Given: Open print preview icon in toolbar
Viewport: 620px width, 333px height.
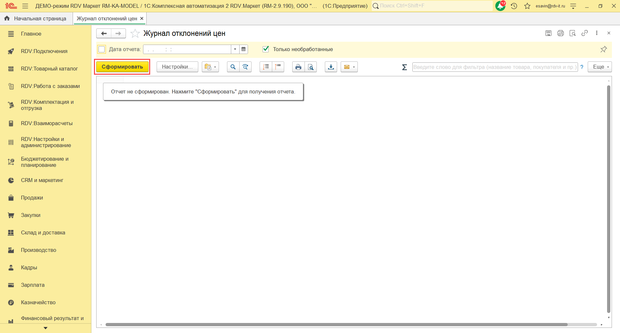Looking at the screenshot, I should click(311, 67).
